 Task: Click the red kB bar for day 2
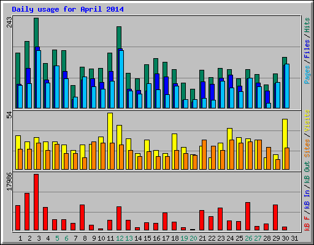point(27,211)
